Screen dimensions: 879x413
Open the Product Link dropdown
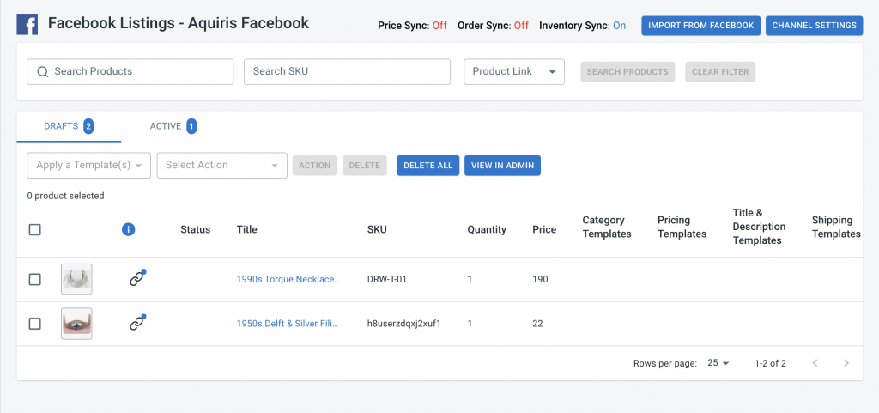click(x=514, y=72)
